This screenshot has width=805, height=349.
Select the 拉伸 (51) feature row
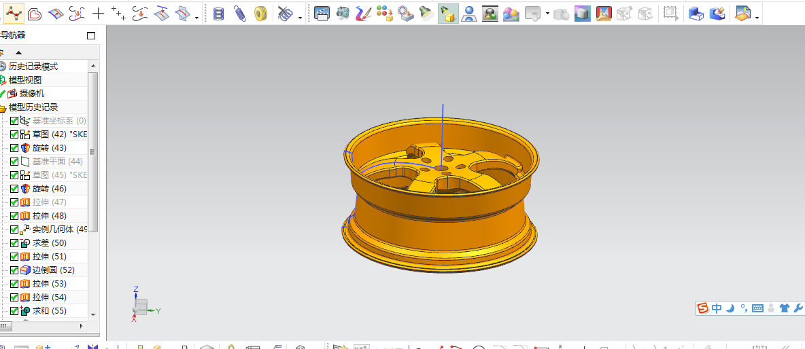pyautogui.click(x=49, y=256)
